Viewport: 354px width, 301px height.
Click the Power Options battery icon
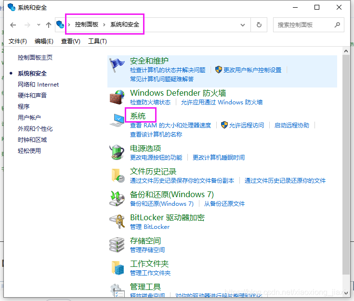[117, 152]
